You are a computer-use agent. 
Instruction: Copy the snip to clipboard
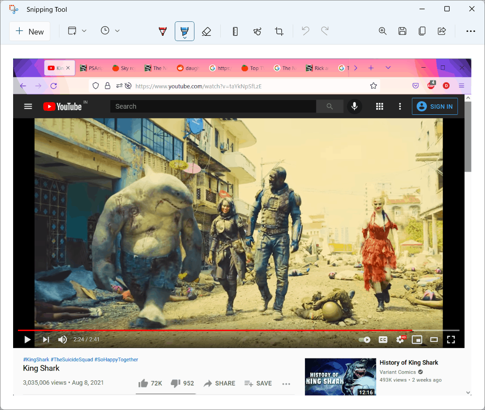coord(422,31)
